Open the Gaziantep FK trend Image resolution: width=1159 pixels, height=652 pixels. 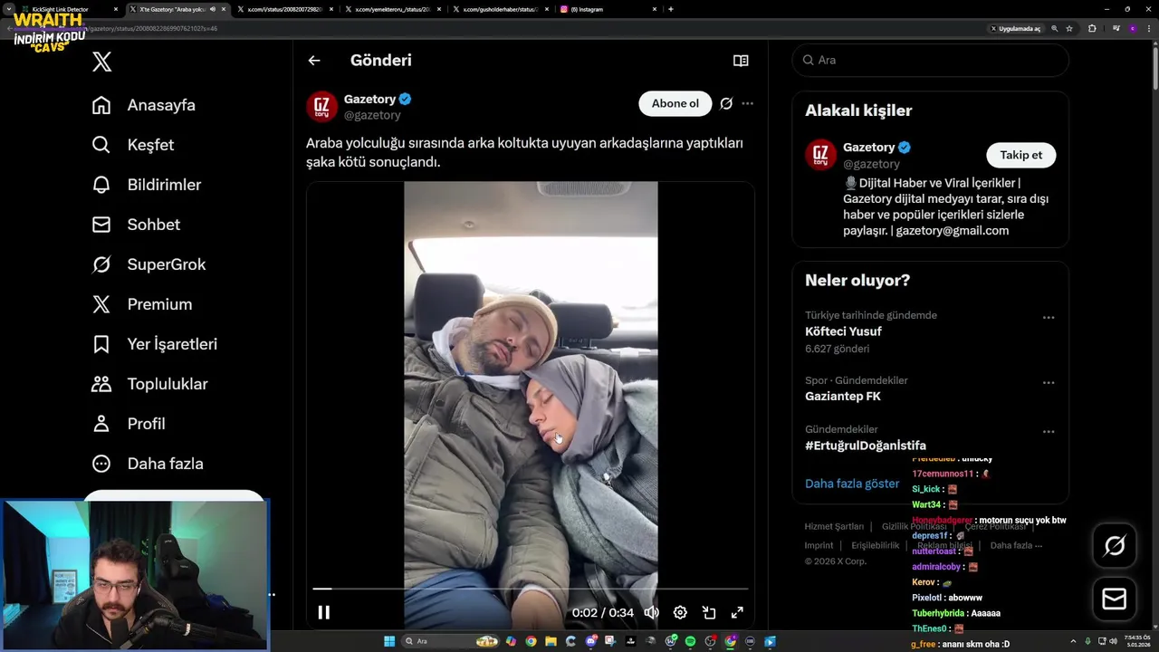[x=842, y=397]
